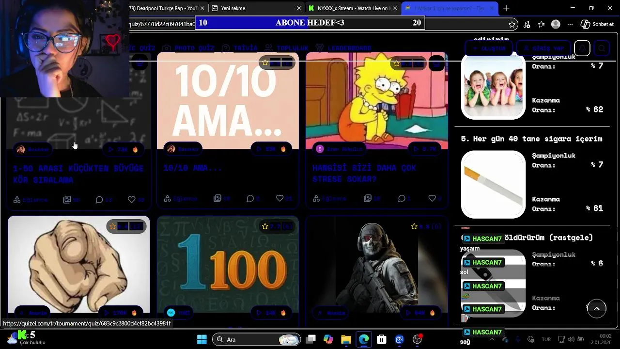Viewport: 620px width, 349px height.
Task: Click the laughing children thumbnail in the ranking
Action: 493,87
